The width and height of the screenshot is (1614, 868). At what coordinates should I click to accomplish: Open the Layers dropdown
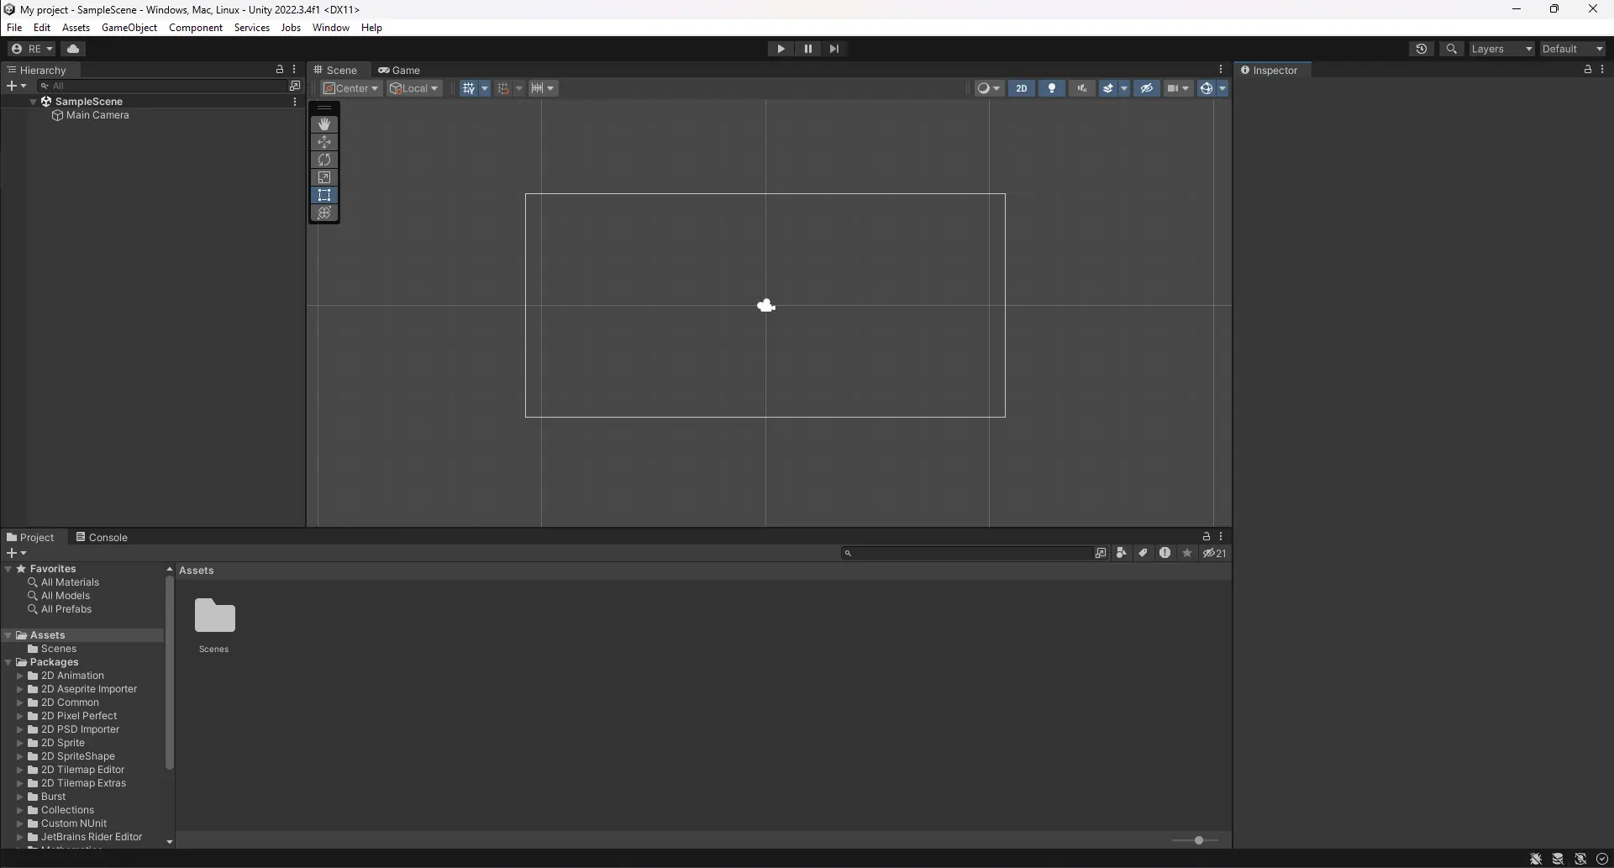pos(1501,49)
